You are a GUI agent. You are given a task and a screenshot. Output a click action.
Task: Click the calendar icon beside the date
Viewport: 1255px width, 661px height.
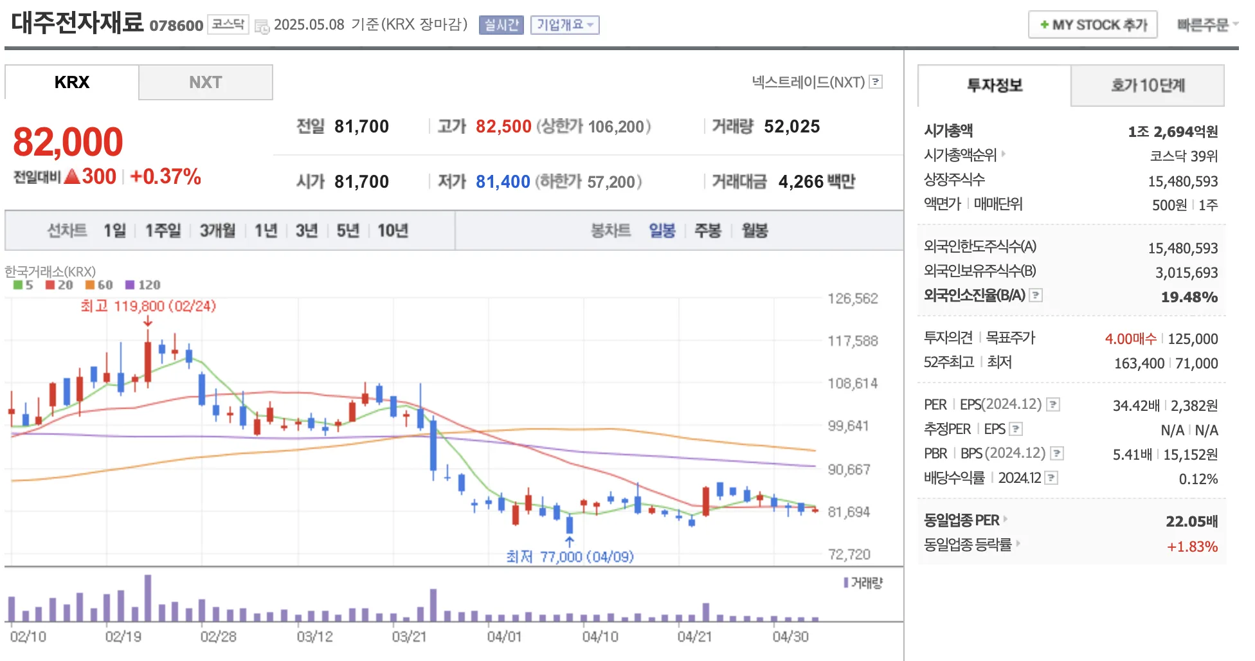click(x=262, y=26)
